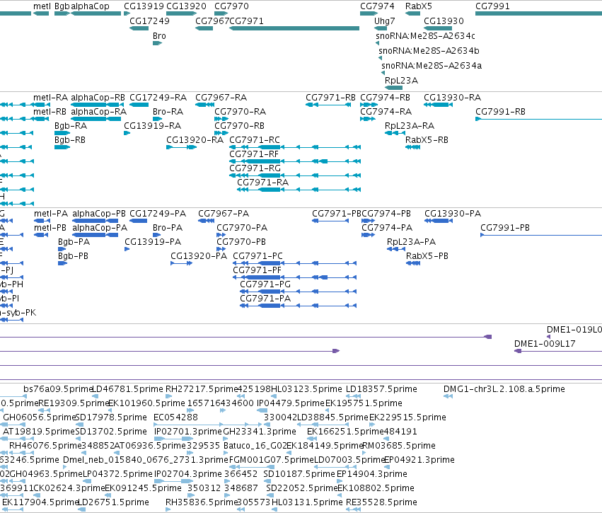Click transcript RpL23A-RA
The width and height of the screenshot is (602, 513).
click(x=395, y=133)
